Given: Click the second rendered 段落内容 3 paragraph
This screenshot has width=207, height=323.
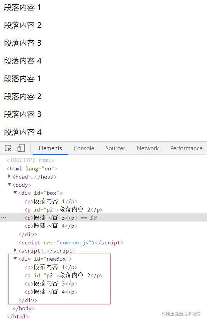Looking at the screenshot, I should click(x=22, y=114).
